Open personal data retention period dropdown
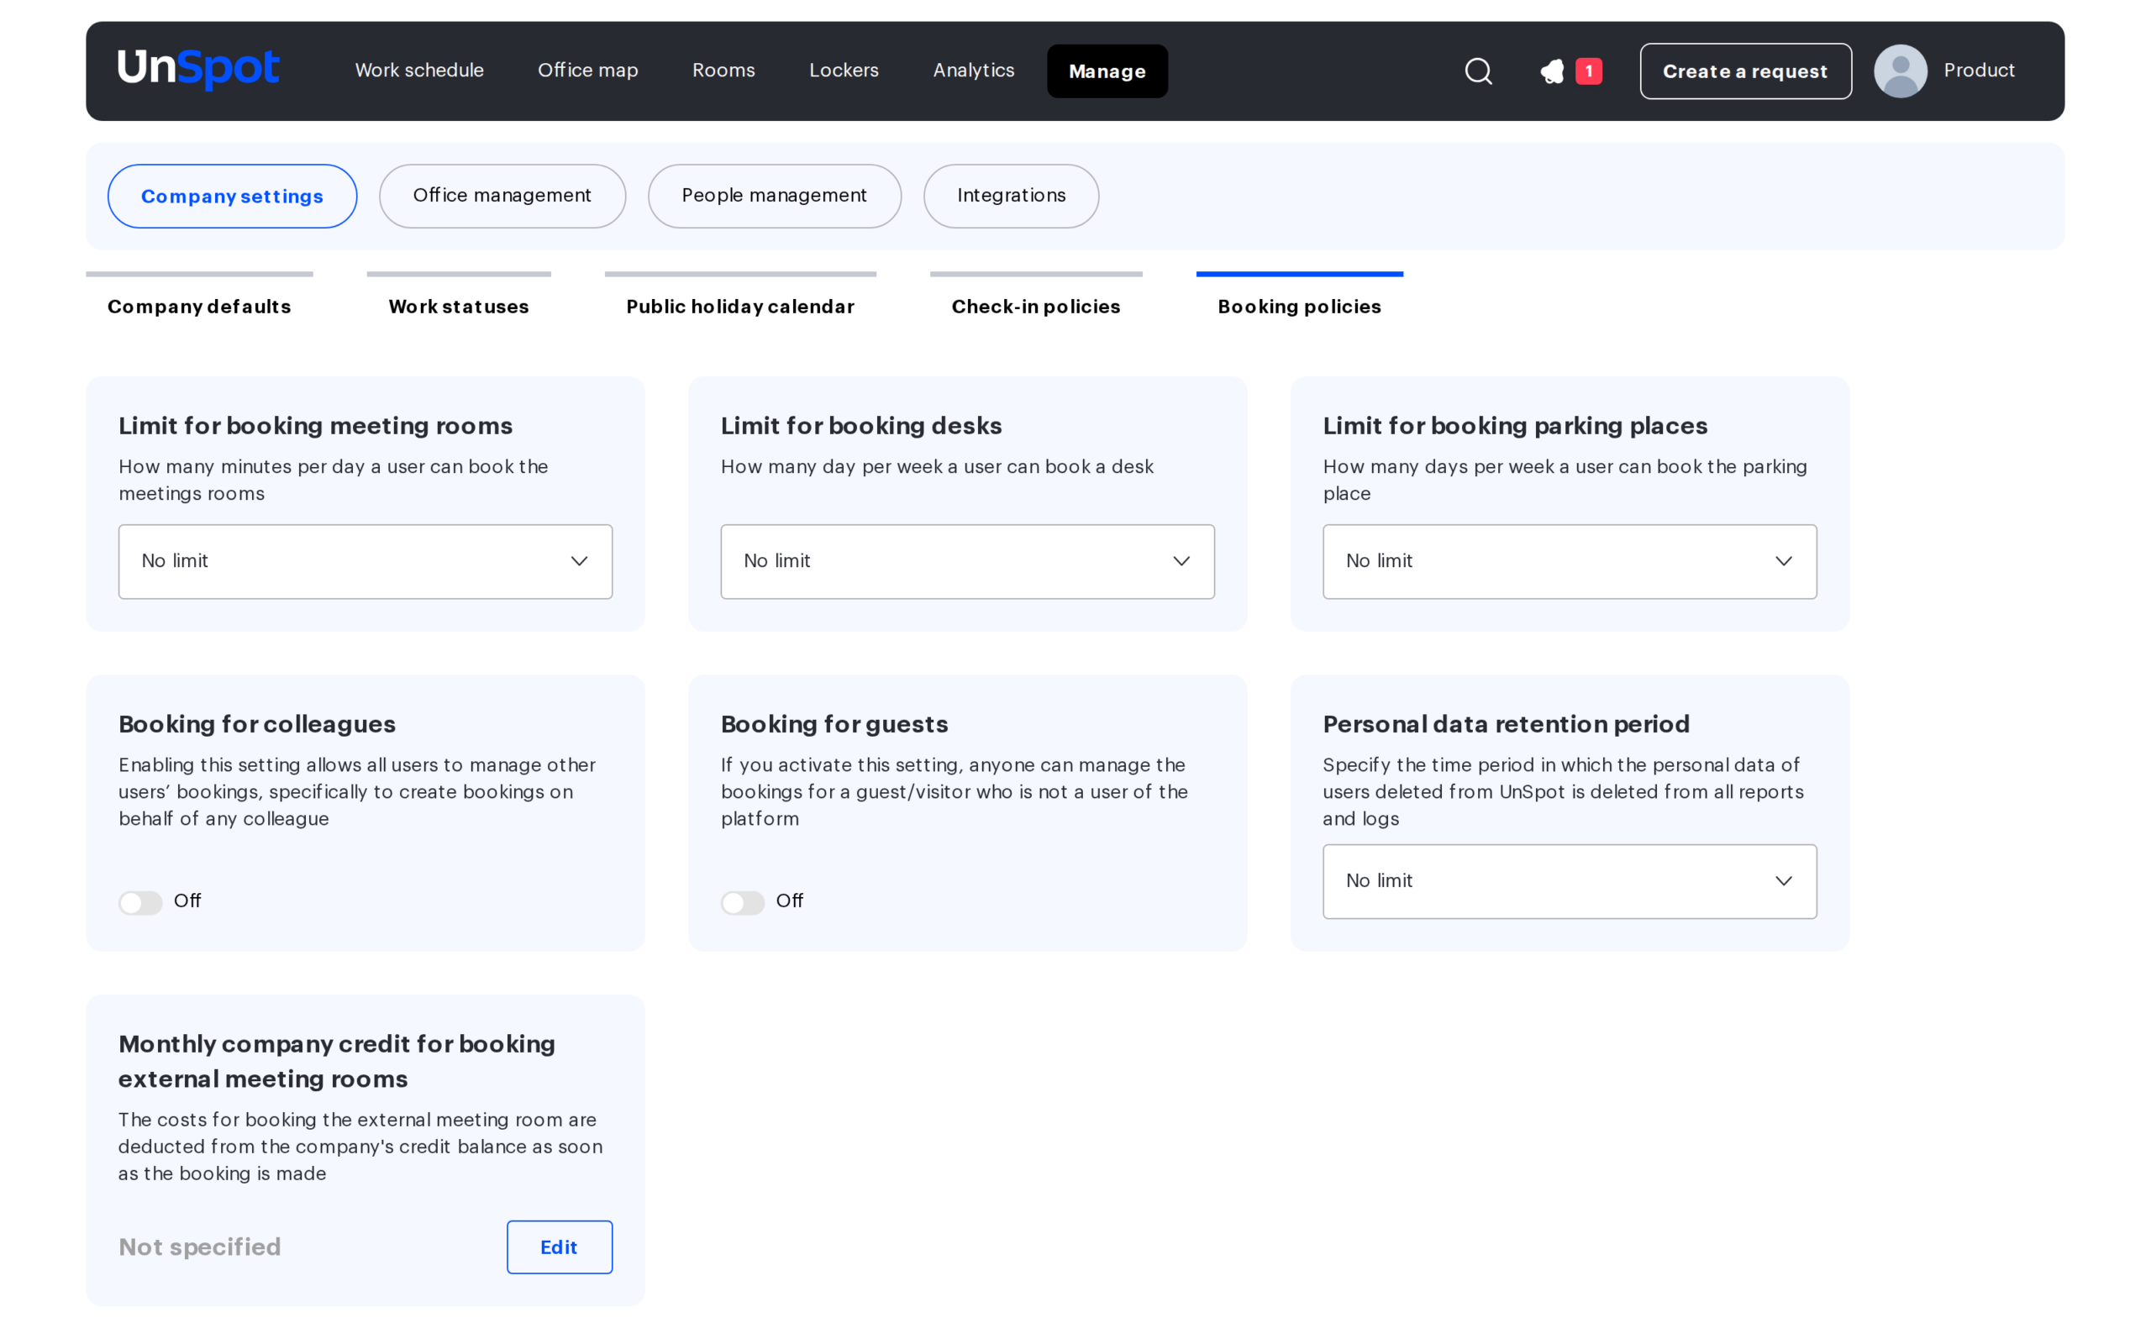This screenshot has height=1344, width=2151. coord(1570,881)
